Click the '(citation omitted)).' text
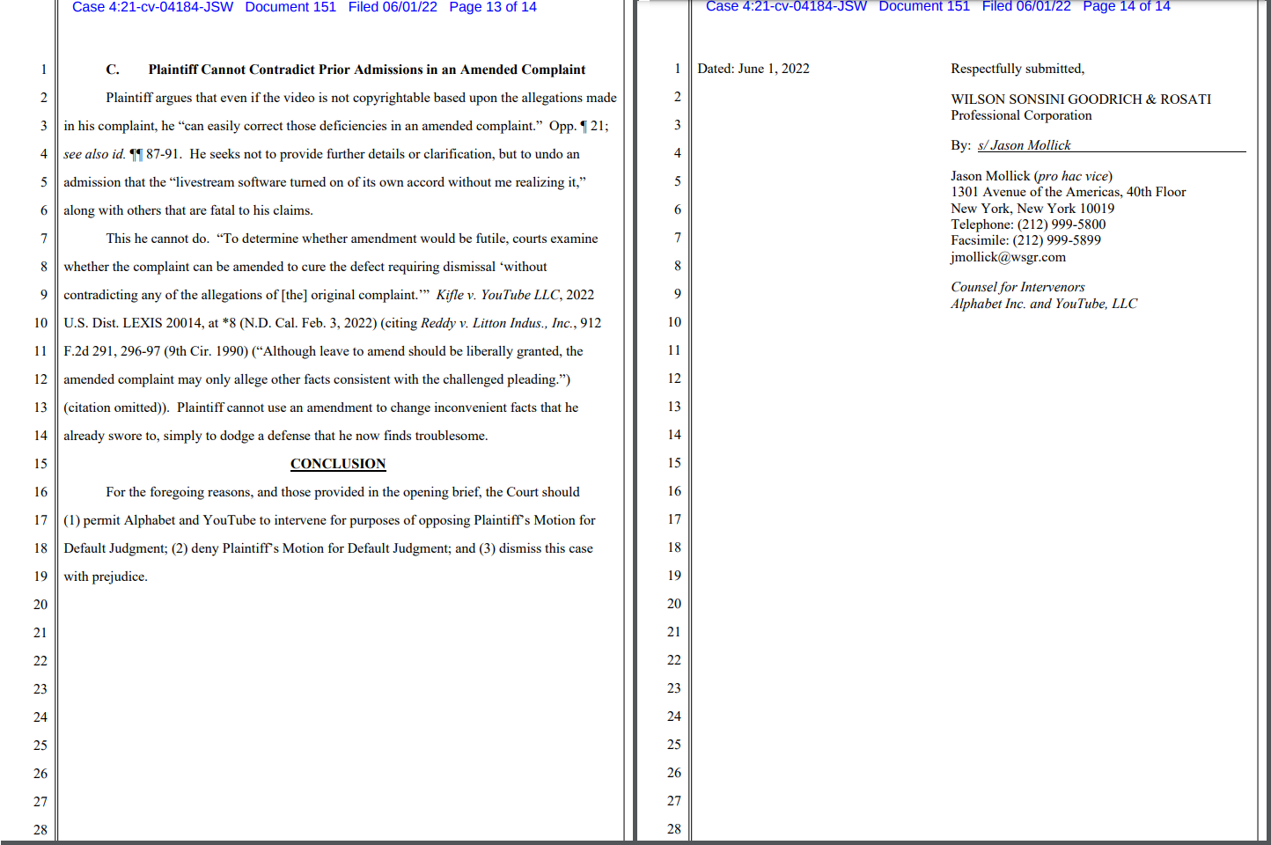 pos(116,408)
